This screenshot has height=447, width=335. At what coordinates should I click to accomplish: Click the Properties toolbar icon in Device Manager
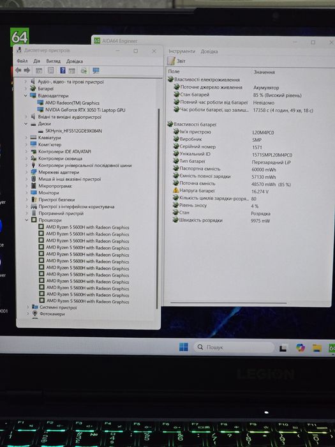50,70
